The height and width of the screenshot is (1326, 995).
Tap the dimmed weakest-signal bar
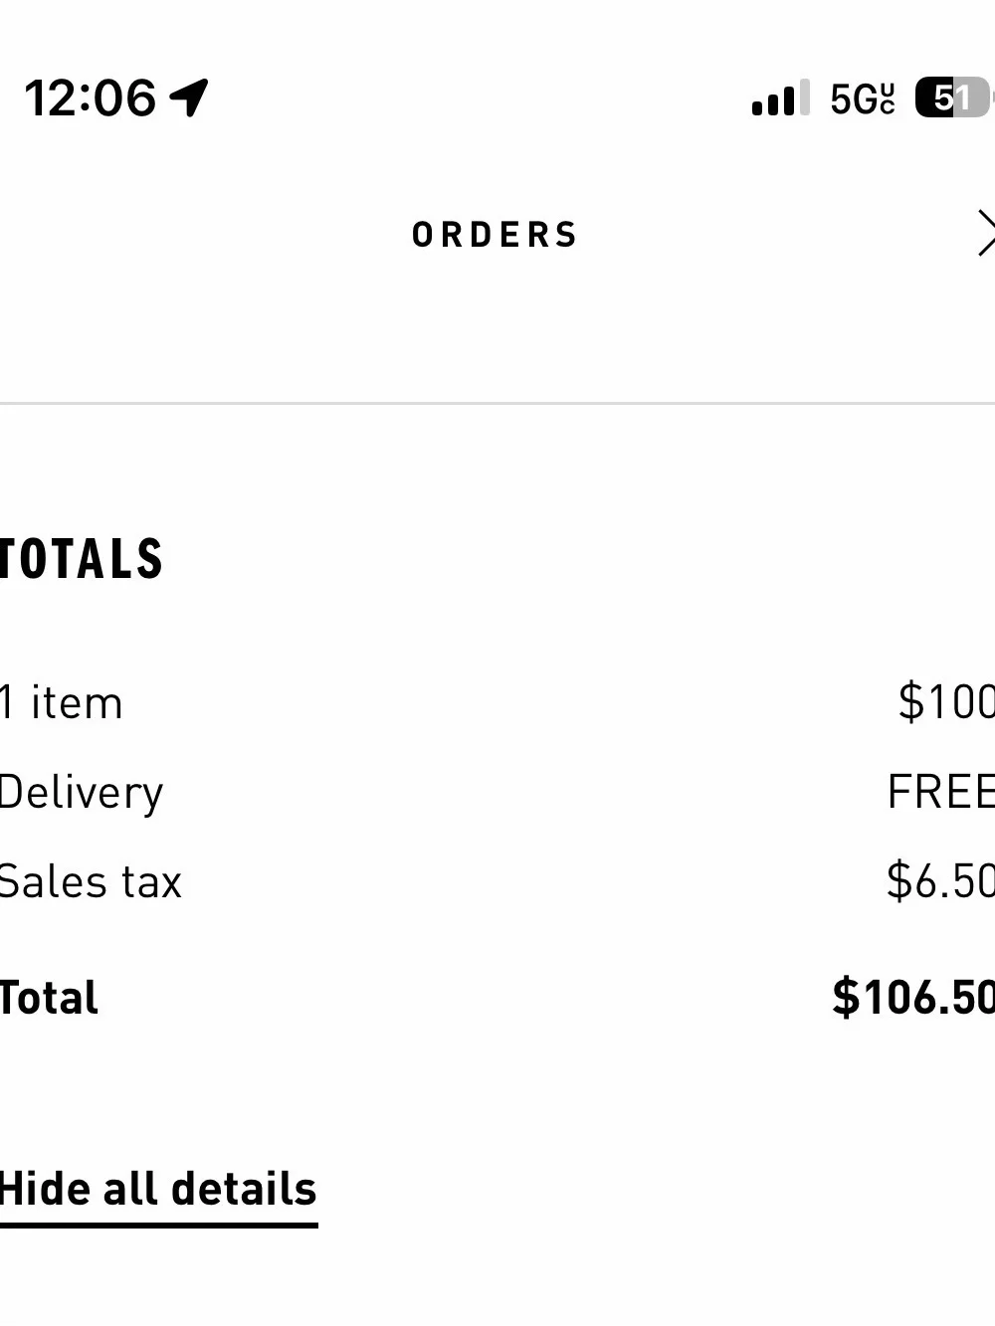805,97
